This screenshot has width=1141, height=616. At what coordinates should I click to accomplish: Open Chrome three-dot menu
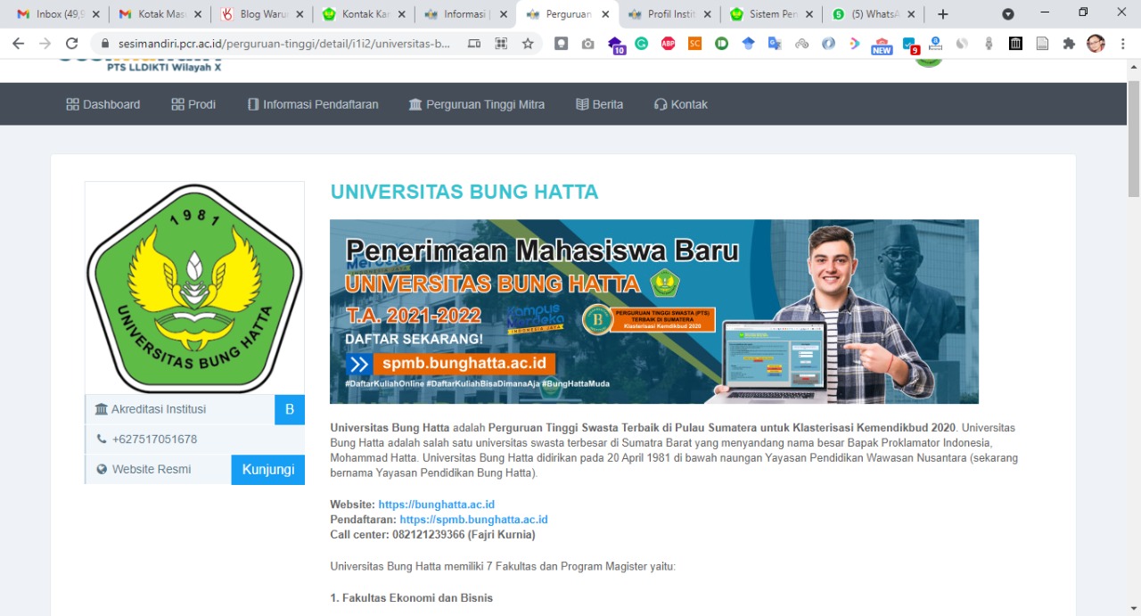1122,43
